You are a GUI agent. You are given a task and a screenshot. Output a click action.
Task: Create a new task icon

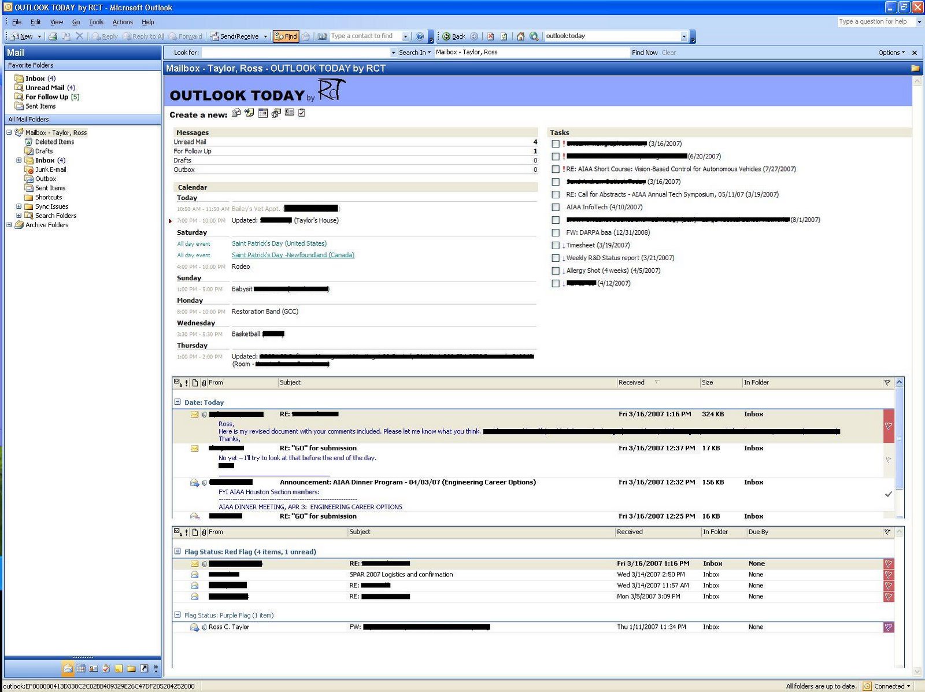(302, 113)
